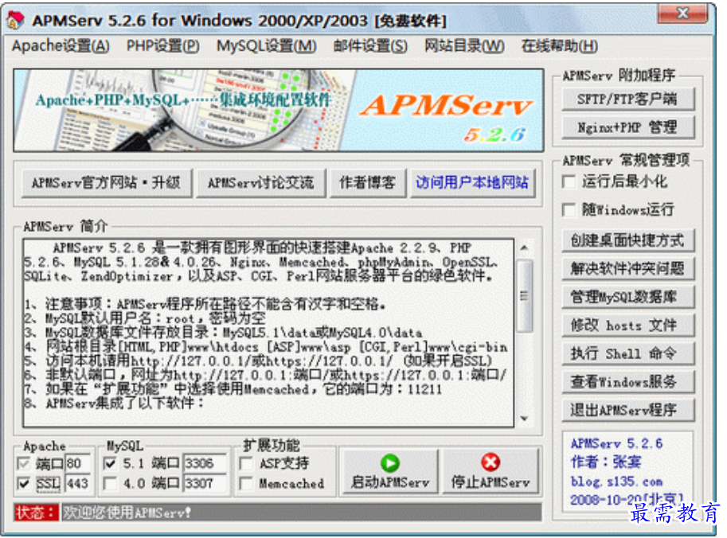Enable 运行后最小化 checkbox
Viewport: 727px width, 538px height.
coord(569,181)
